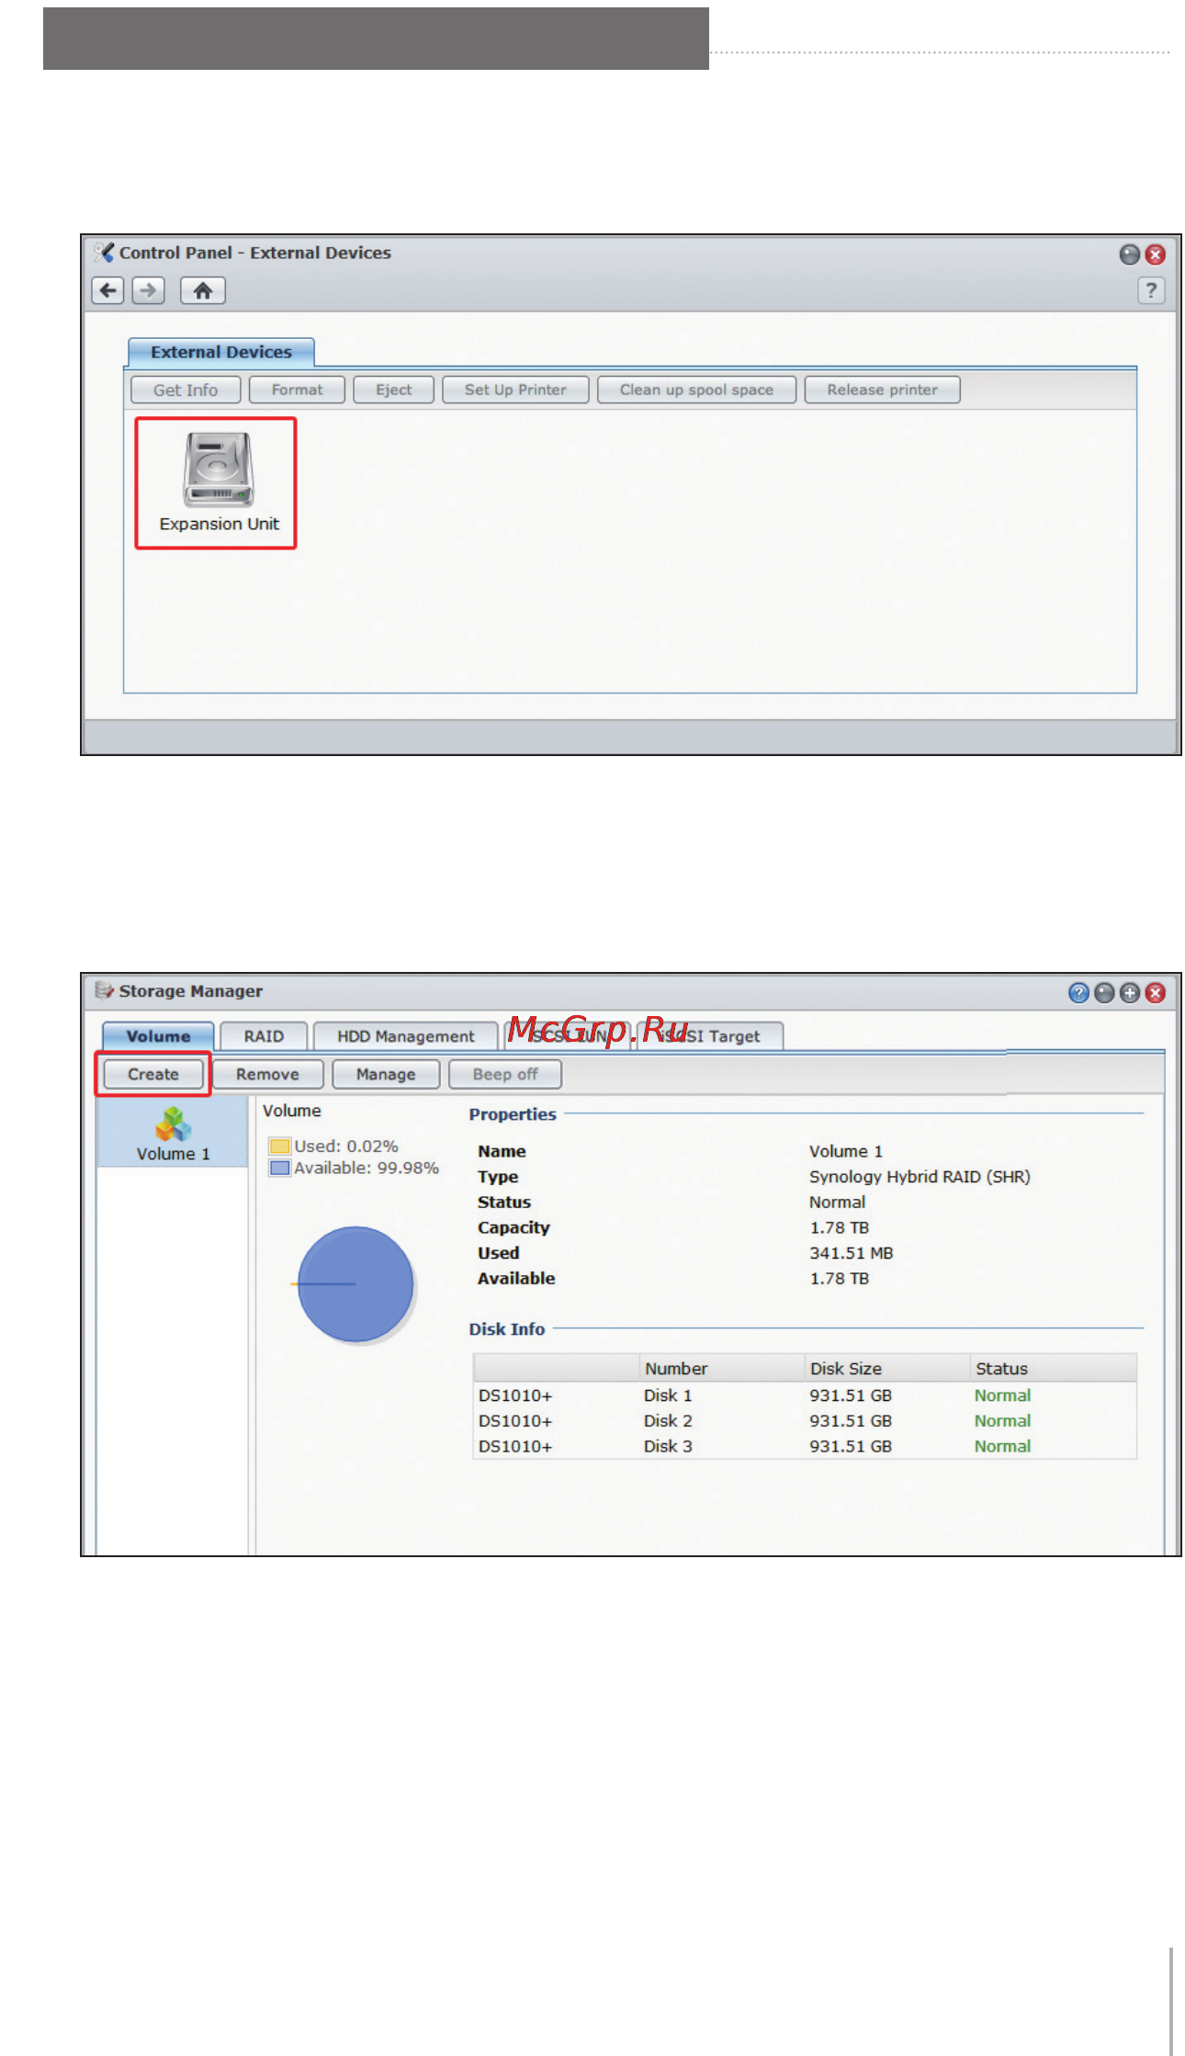Click the Control Panel title icon
Viewport: 1185px width, 2056px height.
(104, 253)
